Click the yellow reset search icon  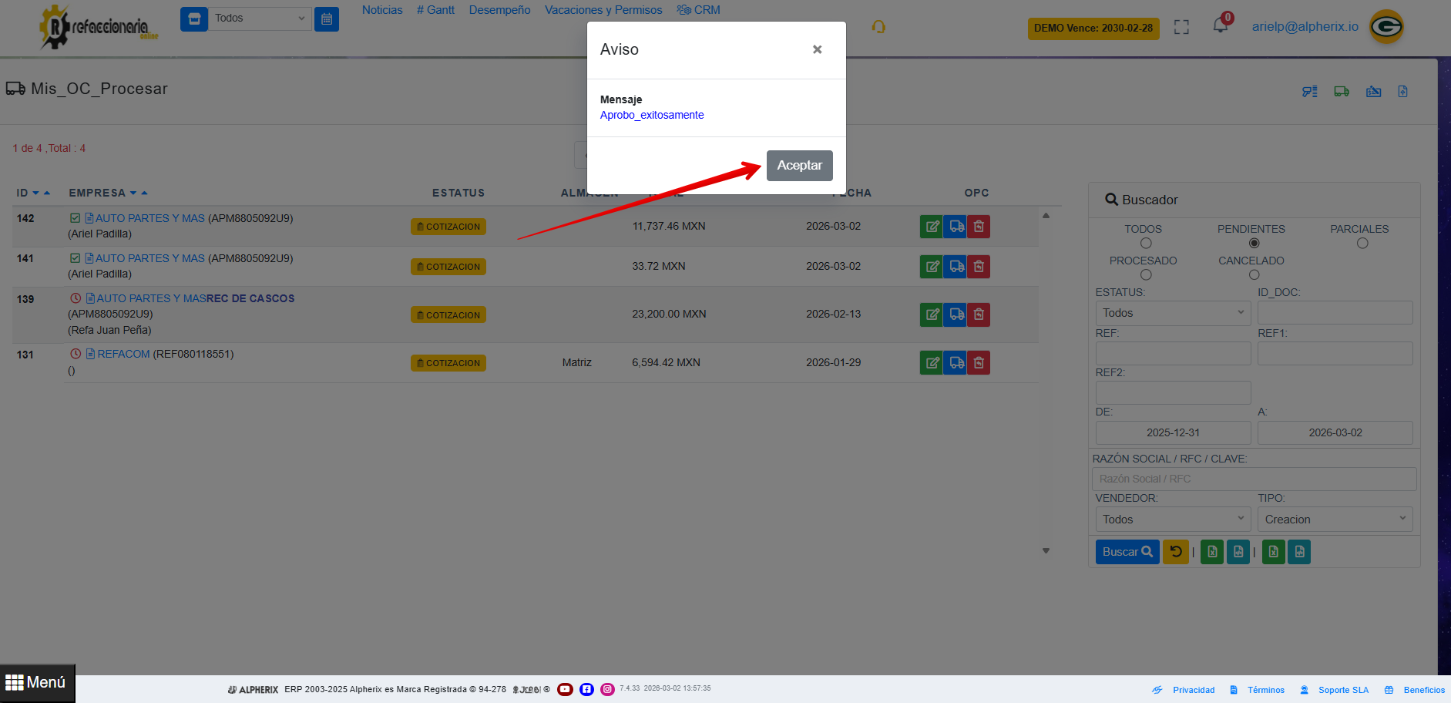pyautogui.click(x=1175, y=552)
